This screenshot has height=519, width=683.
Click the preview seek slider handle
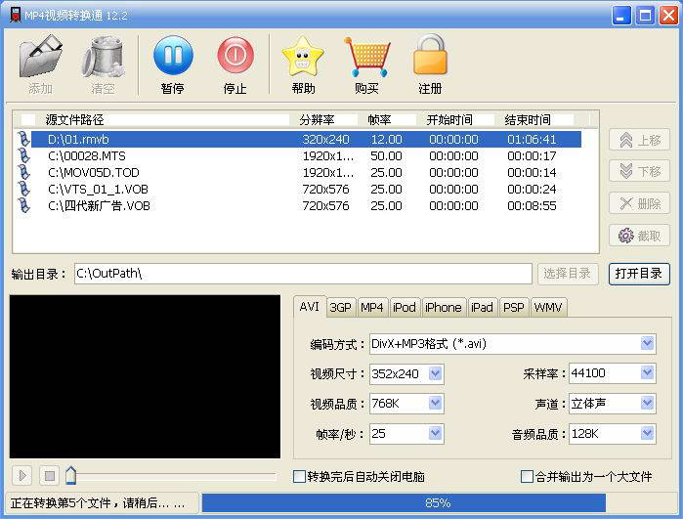click(70, 476)
